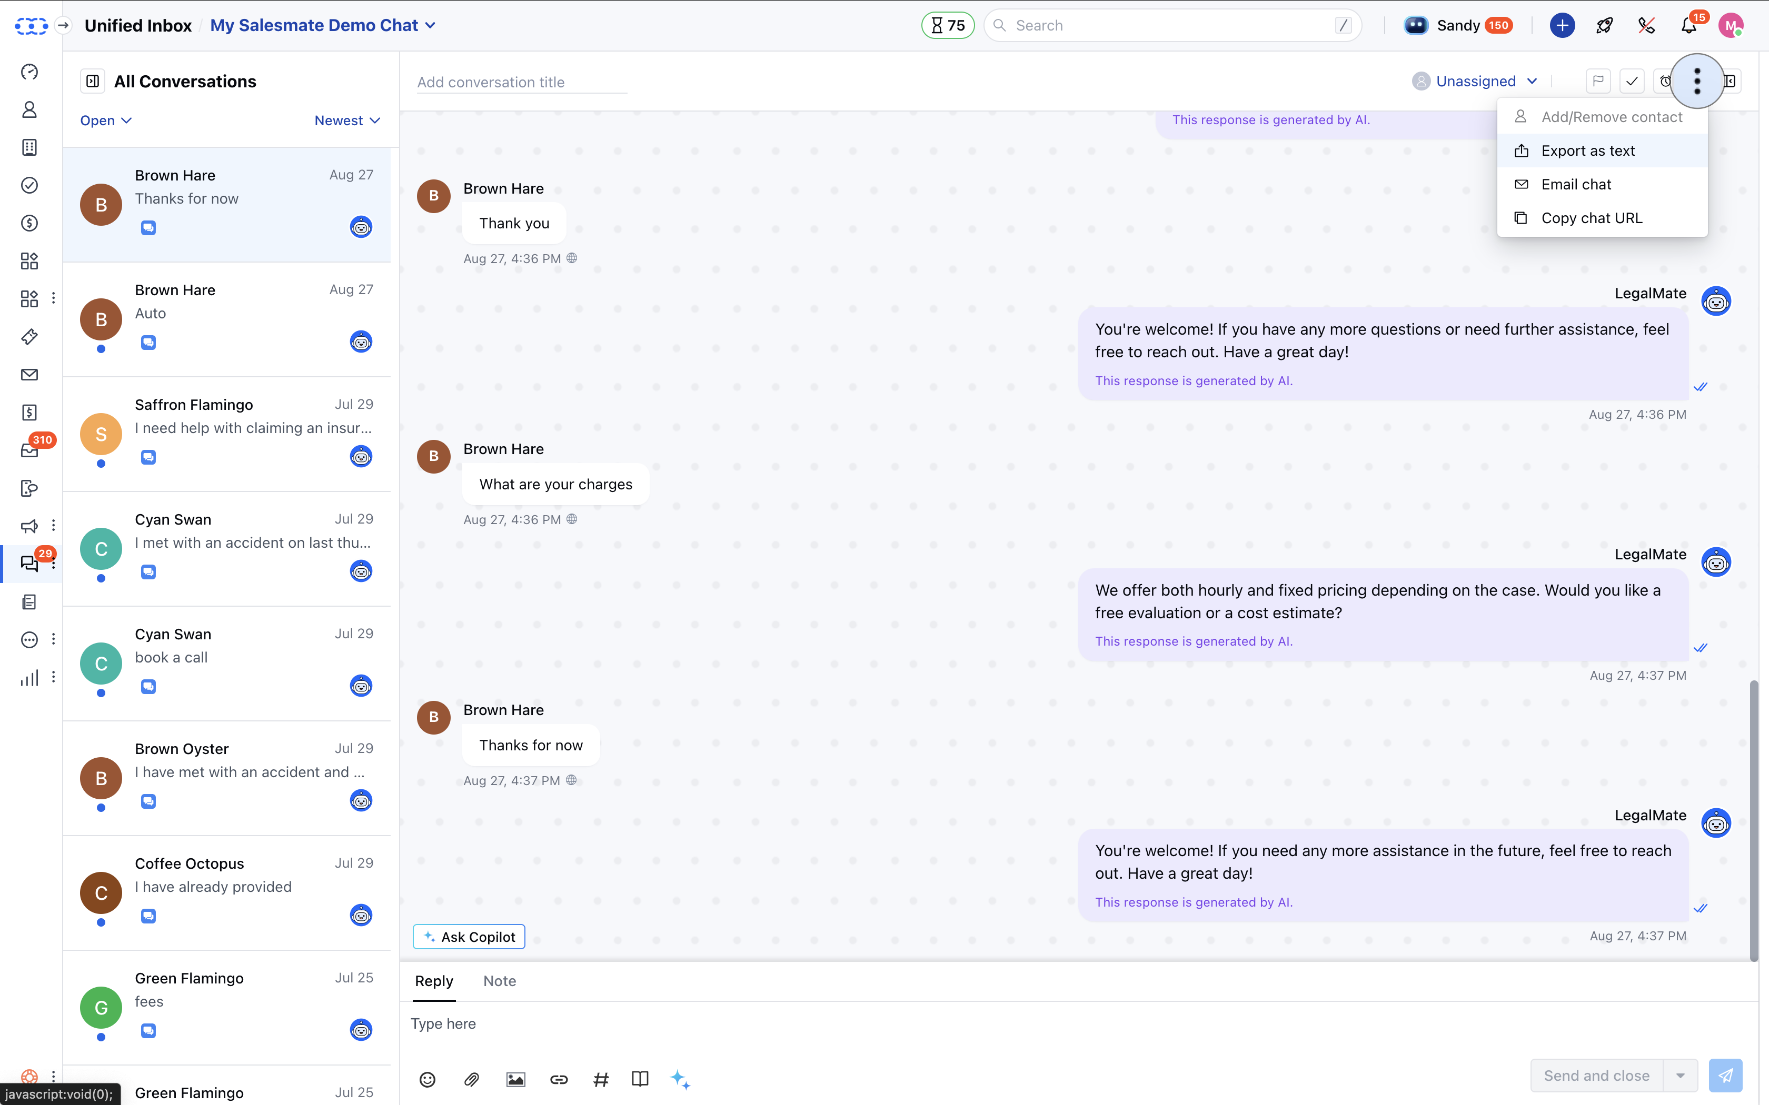Select Export as text from the menu
This screenshot has width=1769, height=1105.
tap(1588, 150)
